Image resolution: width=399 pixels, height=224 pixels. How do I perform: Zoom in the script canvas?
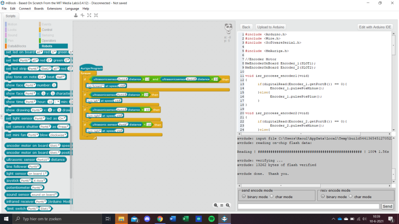click(x=228, y=205)
